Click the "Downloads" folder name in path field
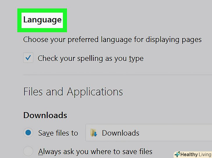212x158 pixels. [121, 133]
